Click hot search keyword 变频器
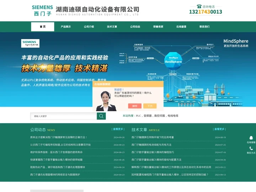This screenshot has width=256, height=192. [x=148, y=116]
